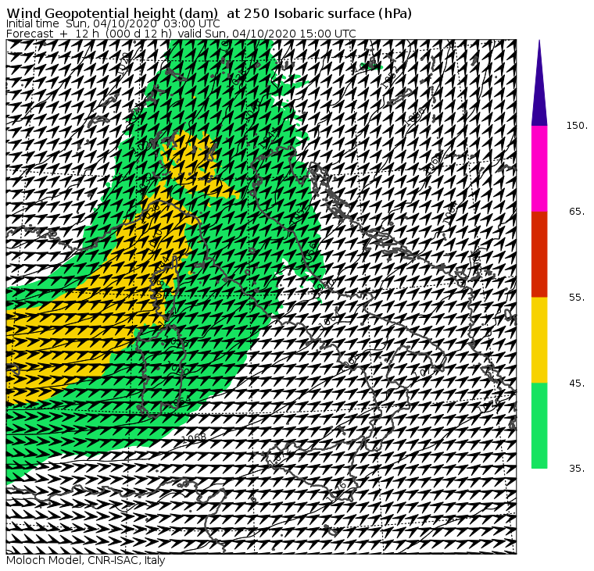Click the 'Forecast + 12 h' validity line
Image resolution: width=594 pixels, height=571 pixels.
(181, 34)
